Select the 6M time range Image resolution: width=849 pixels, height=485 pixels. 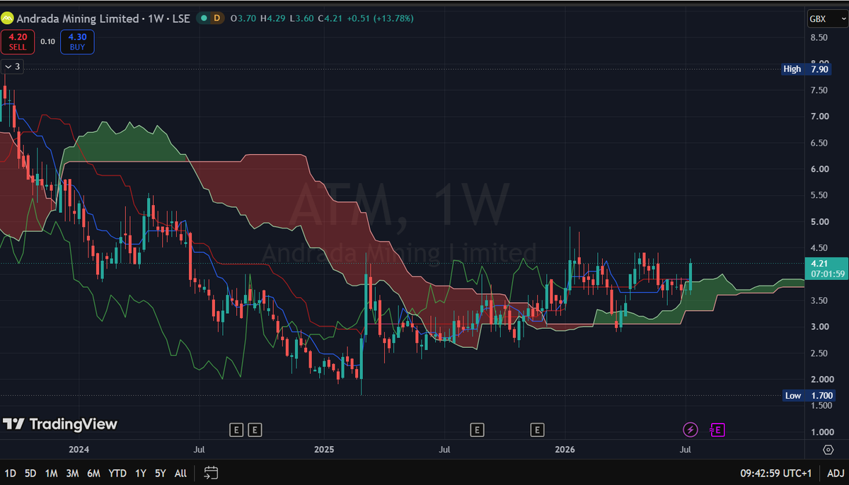(x=93, y=473)
